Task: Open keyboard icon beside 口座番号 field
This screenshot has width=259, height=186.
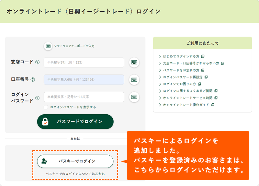Action: (x=134, y=79)
